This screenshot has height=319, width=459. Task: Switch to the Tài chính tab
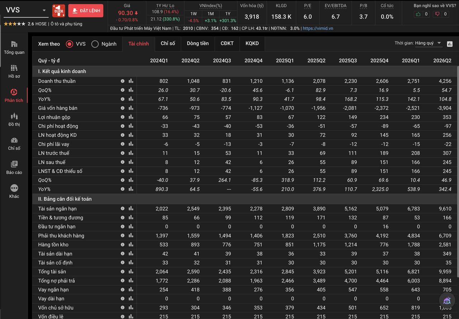[139, 43]
